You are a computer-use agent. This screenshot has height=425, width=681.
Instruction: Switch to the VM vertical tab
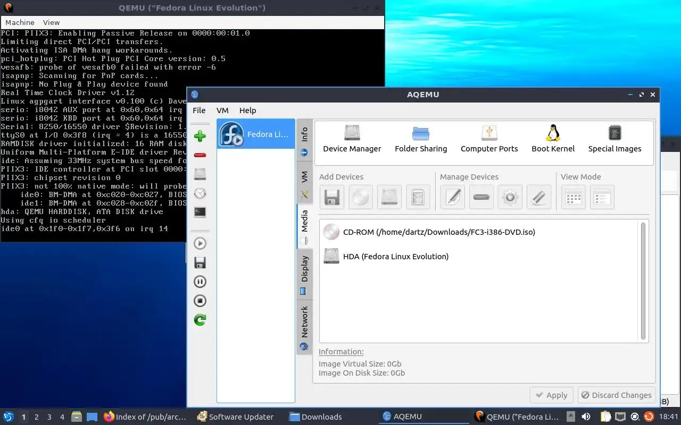click(x=304, y=183)
